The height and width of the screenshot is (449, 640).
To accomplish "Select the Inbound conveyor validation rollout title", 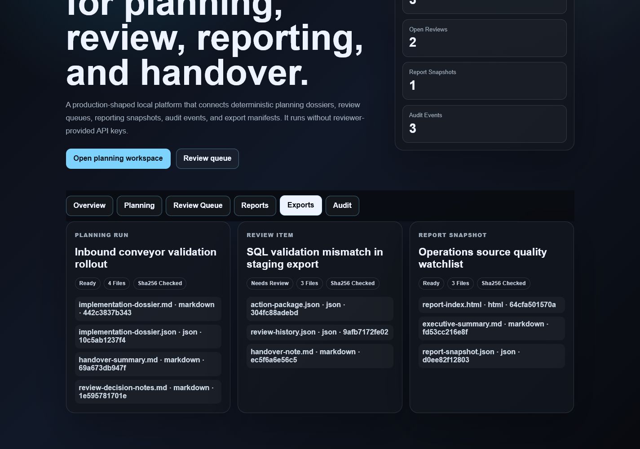I will click(146, 258).
